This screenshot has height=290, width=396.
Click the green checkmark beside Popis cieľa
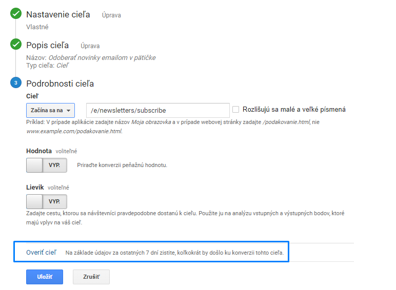tap(16, 44)
